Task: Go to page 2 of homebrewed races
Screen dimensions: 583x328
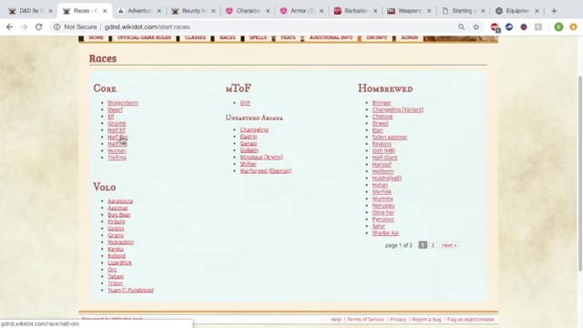Action: point(433,245)
